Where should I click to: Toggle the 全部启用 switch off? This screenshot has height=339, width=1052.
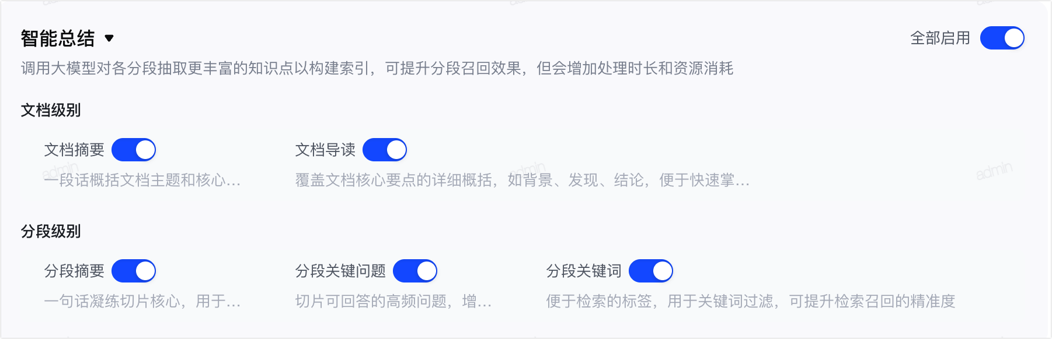click(1002, 38)
